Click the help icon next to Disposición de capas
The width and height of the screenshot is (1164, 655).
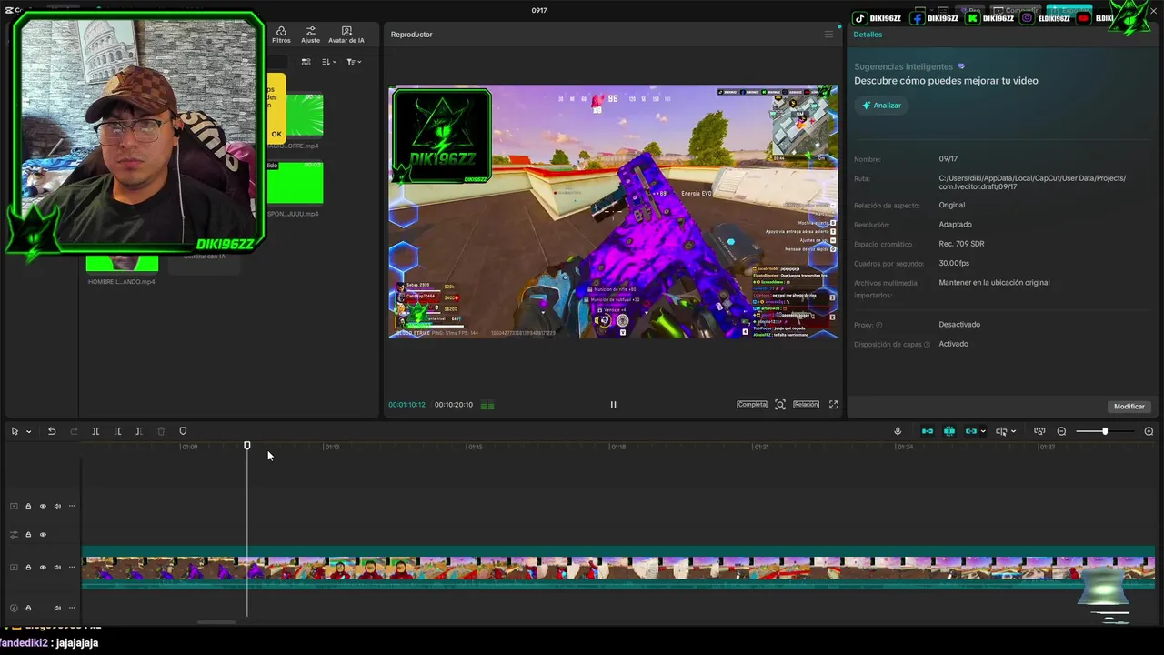click(x=927, y=345)
